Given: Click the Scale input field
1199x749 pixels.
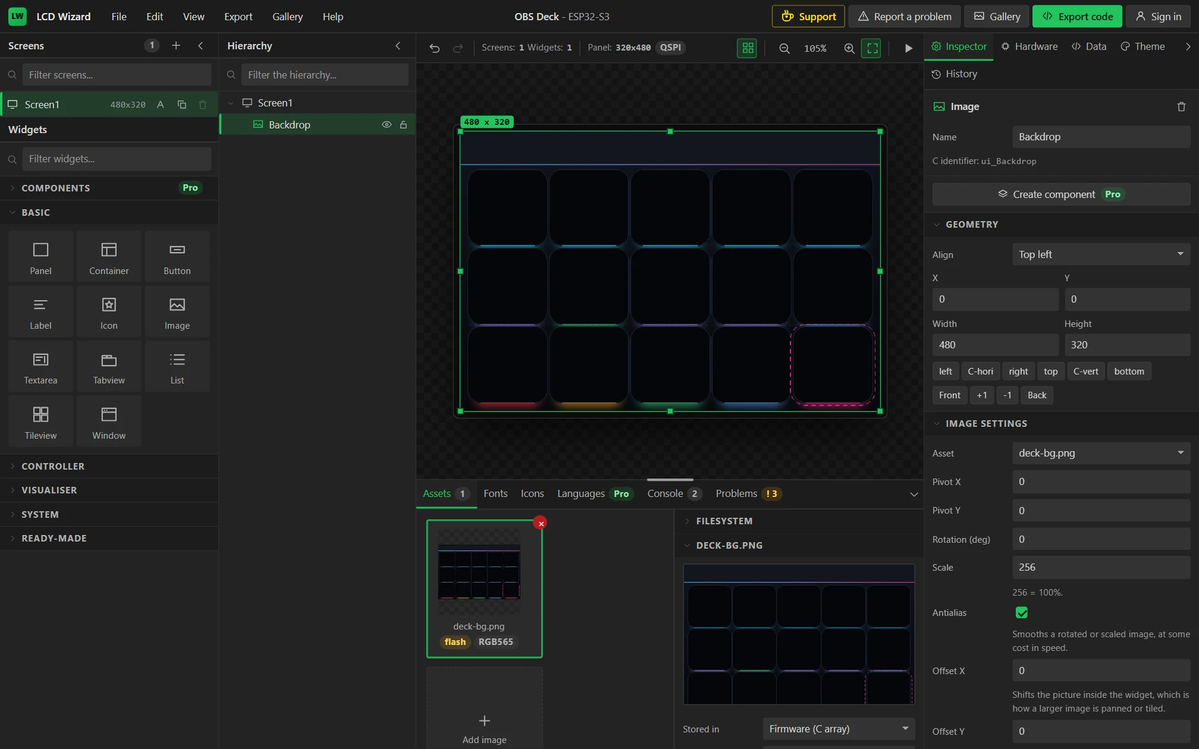Looking at the screenshot, I should tap(1101, 568).
